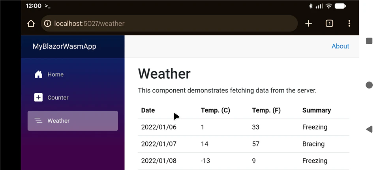Screen dimensions: 379x170
Task: Tap the terminal icon in status bar
Action: [48, 6]
